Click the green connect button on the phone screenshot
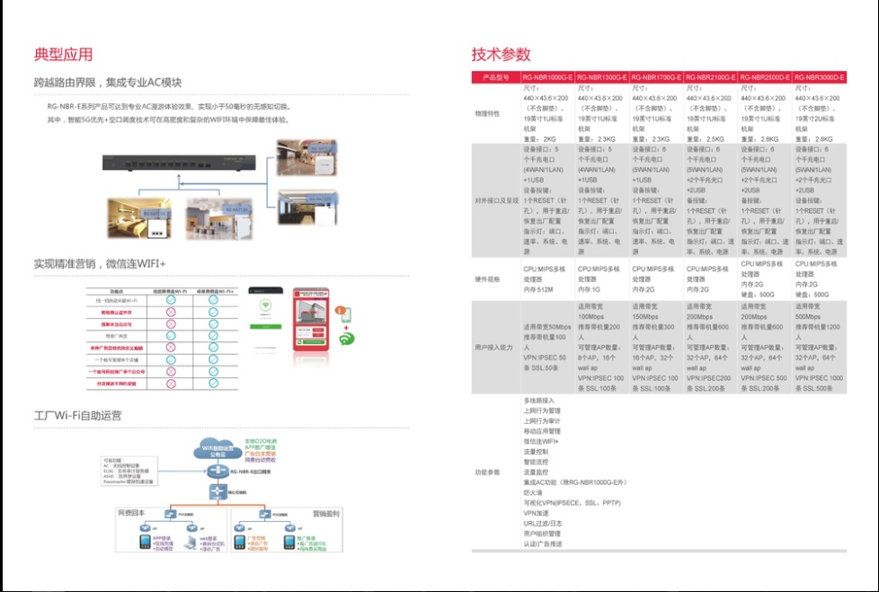879x592 pixels. 265,327
